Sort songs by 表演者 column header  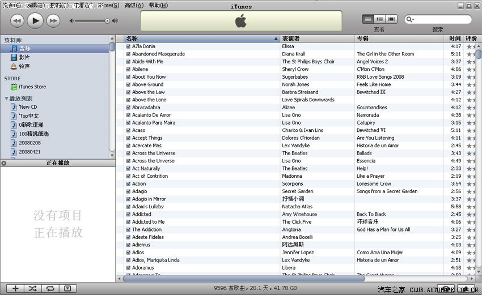(x=316, y=39)
